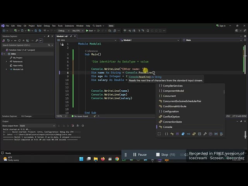
Task: Open the Module1 type dropdown
Action: [x=150, y=40]
